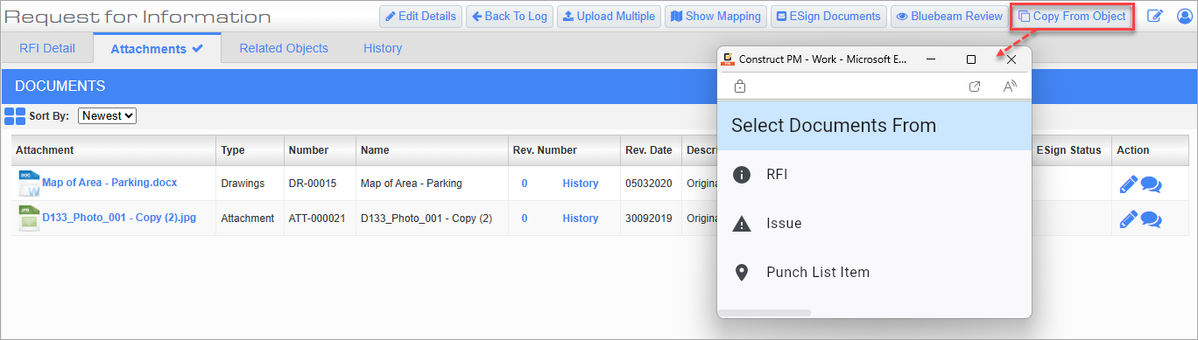Open Related Objects tab
The image size is (1198, 340).
[x=284, y=48]
